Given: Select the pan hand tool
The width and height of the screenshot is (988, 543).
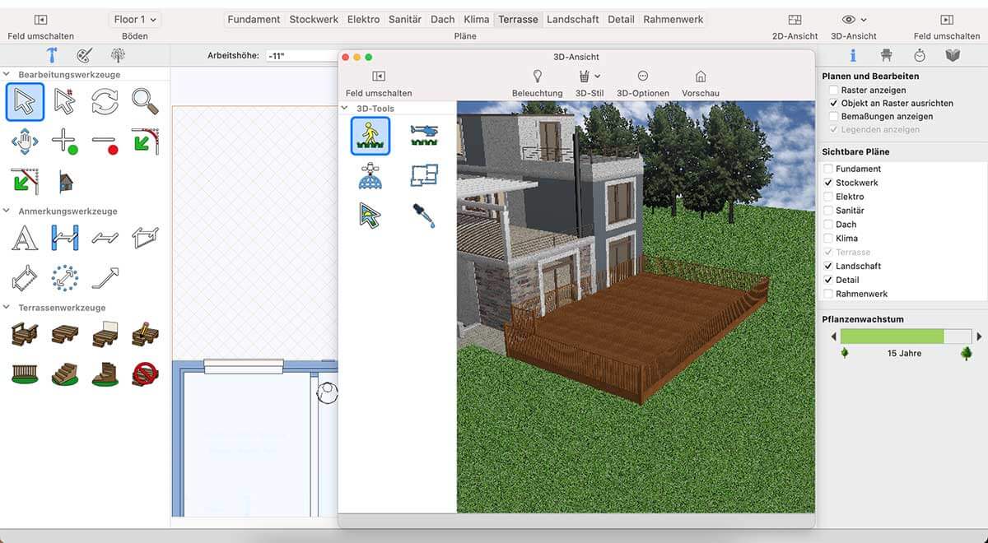Looking at the screenshot, I should 25,142.
